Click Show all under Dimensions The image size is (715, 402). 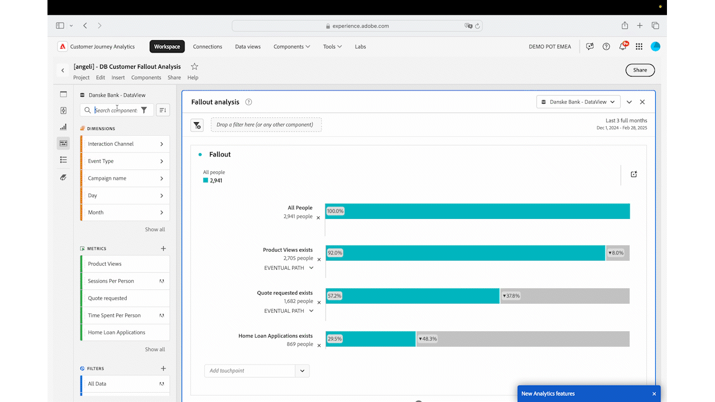[x=155, y=229]
